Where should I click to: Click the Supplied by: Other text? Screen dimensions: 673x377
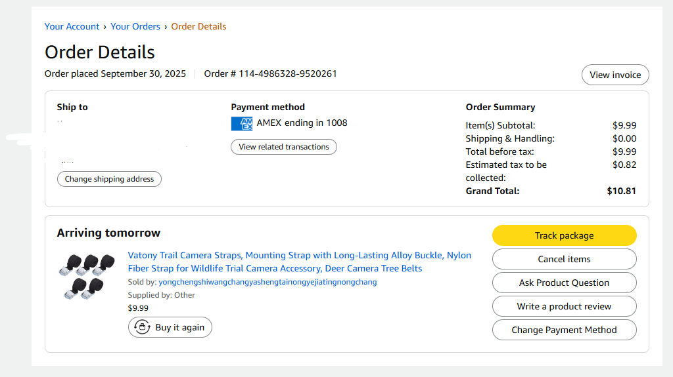(x=162, y=295)
